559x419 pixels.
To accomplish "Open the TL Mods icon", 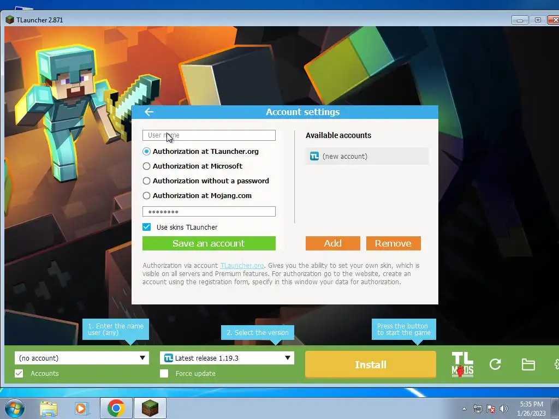I will click(x=462, y=364).
